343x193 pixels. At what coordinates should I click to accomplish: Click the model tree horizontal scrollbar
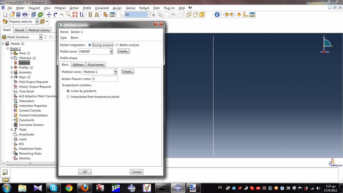(x=30, y=164)
